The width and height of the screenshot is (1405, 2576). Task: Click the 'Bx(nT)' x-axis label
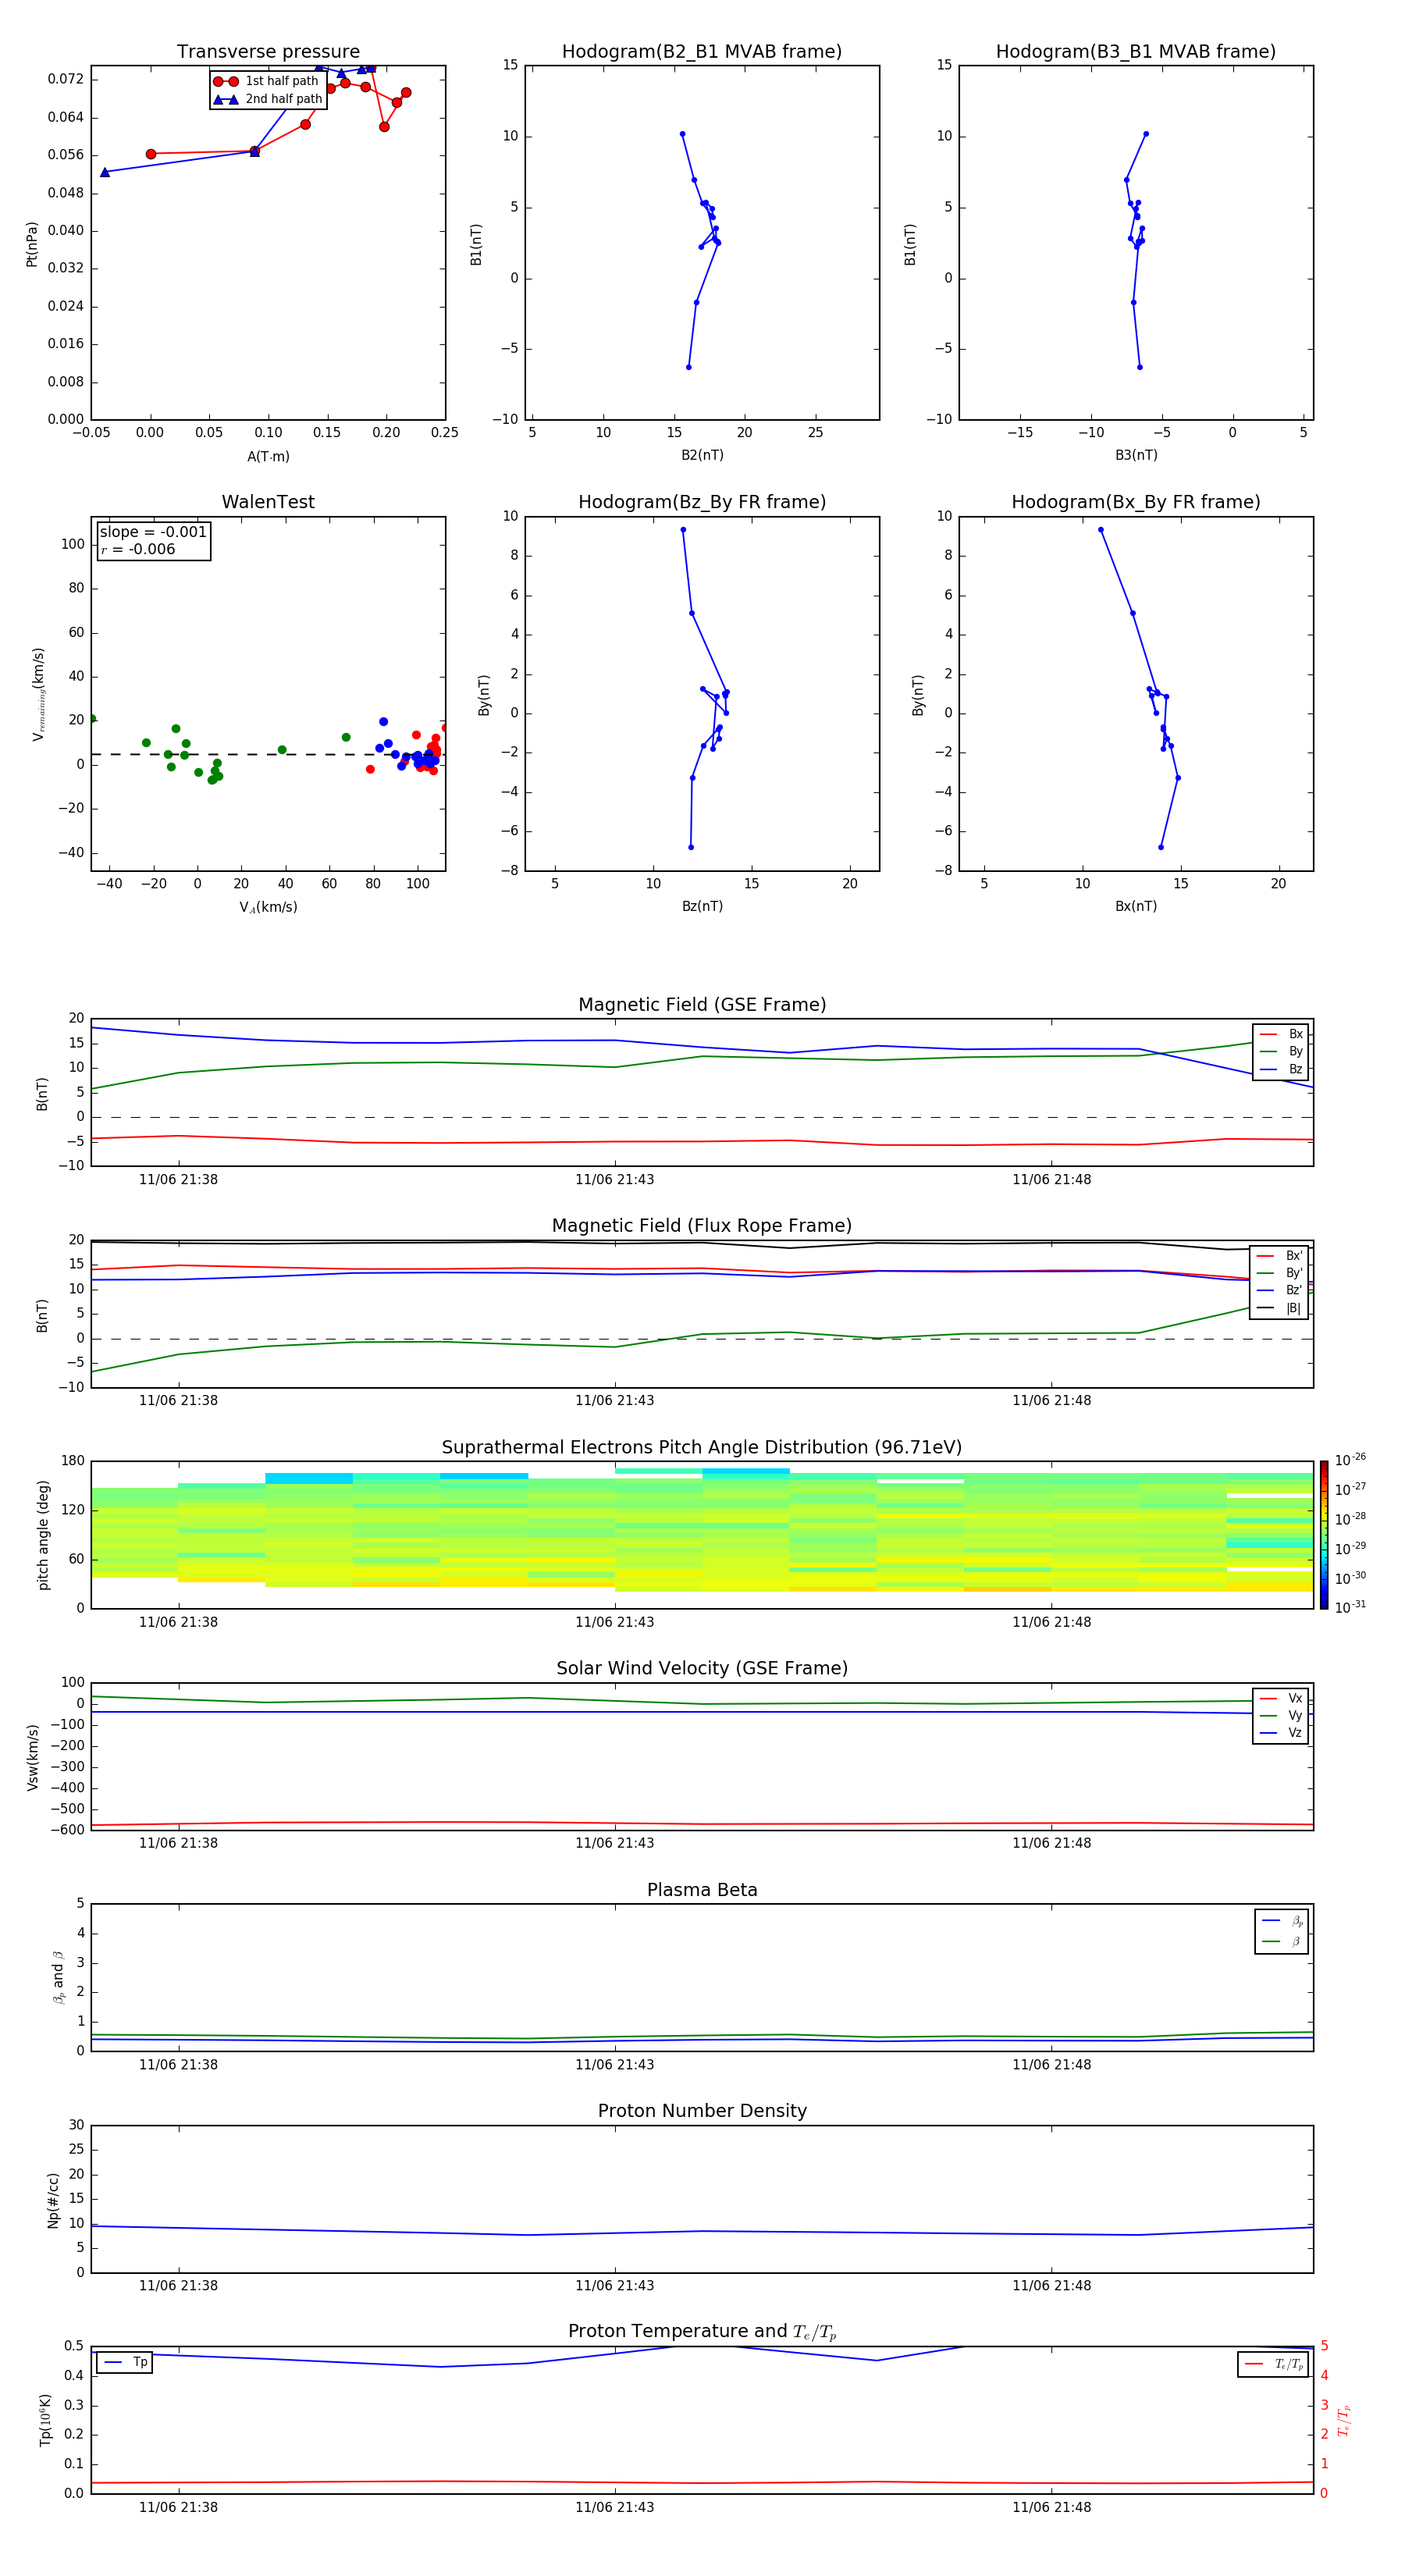coord(1136,906)
